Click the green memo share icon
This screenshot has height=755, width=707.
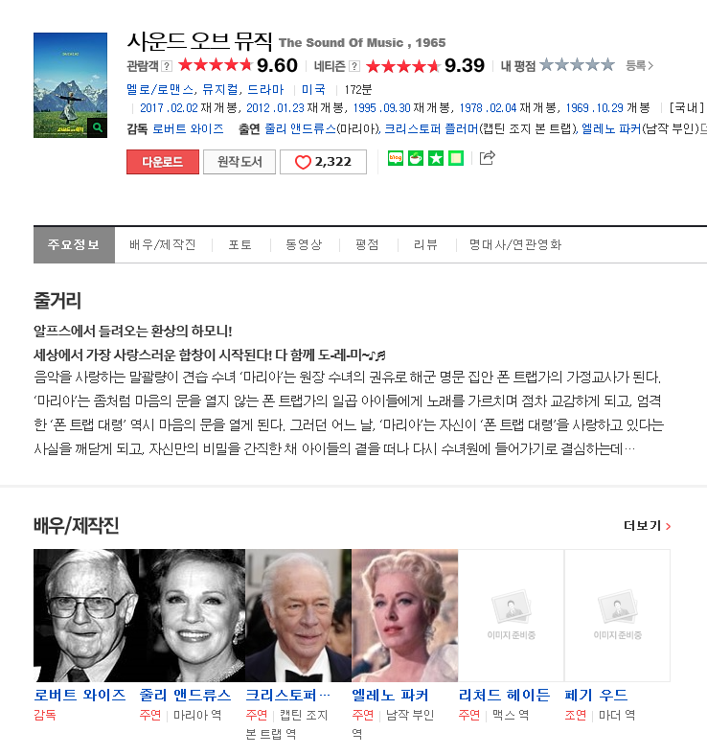(x=456, y=158)
